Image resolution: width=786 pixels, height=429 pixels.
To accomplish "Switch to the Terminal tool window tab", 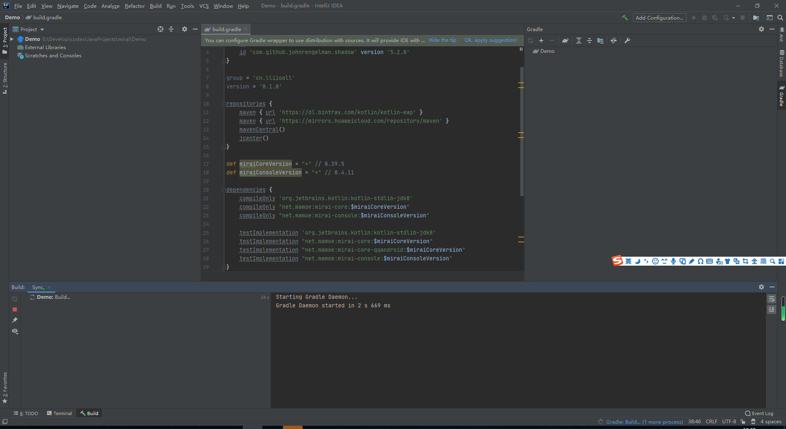I will 59,413.
